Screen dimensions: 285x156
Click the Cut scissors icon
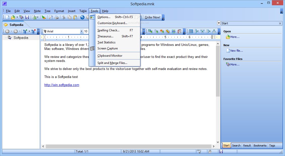click(64, 17)
